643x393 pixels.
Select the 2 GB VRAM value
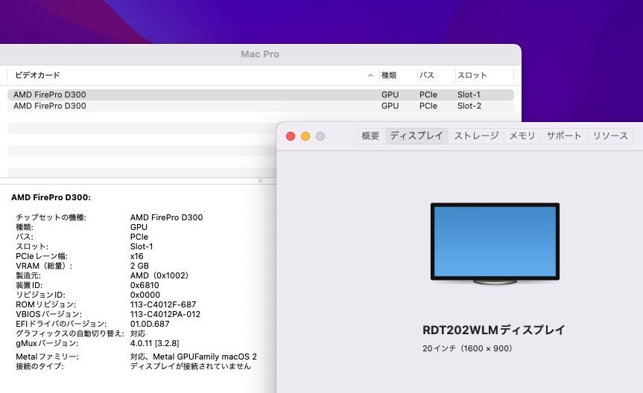coord(139,266)
